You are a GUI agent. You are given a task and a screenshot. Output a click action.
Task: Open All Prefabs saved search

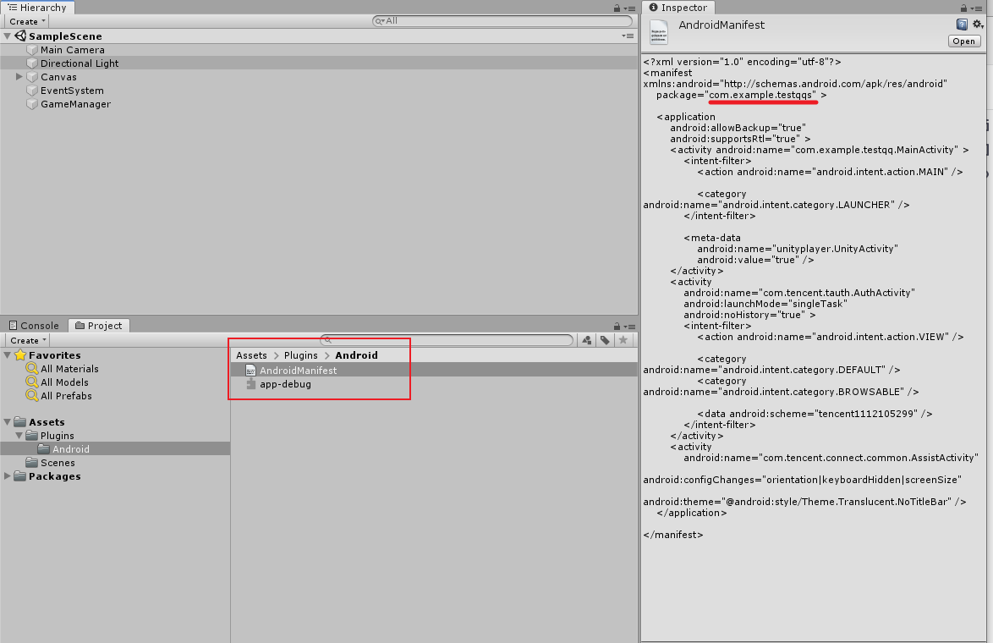(67, 396)
